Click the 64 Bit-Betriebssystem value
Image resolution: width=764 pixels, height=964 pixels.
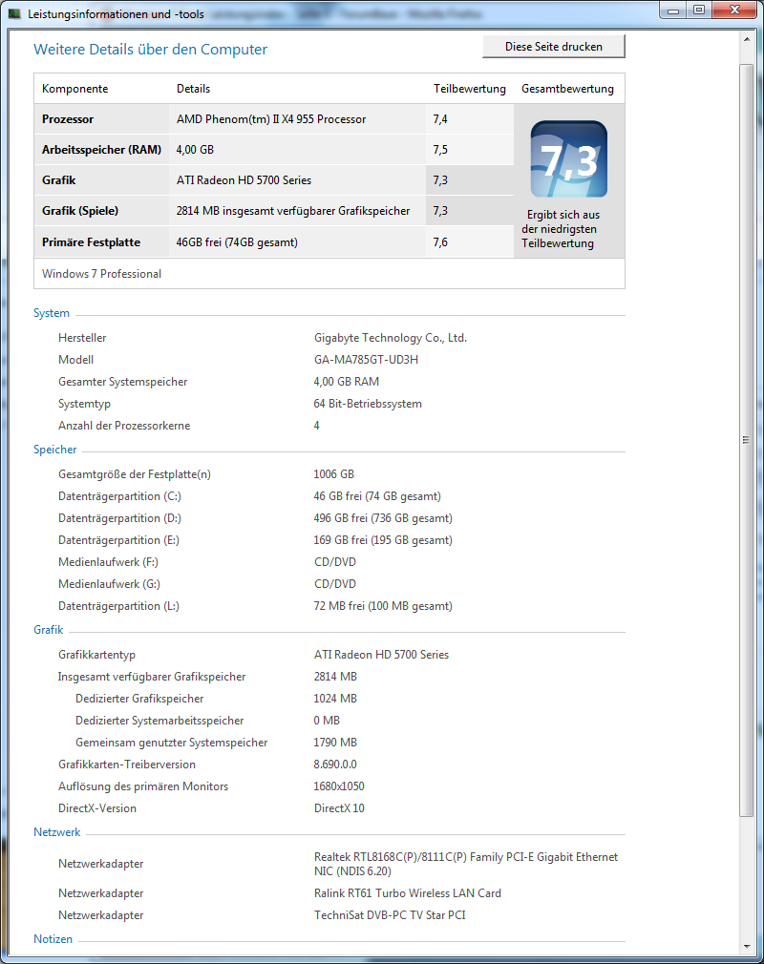point(368,404)
